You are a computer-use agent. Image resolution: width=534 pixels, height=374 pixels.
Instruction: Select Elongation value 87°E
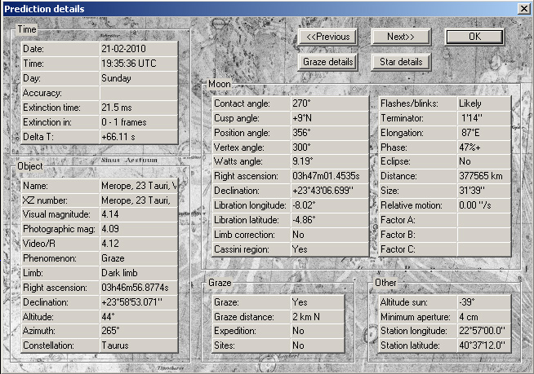[x=484, y=133]
